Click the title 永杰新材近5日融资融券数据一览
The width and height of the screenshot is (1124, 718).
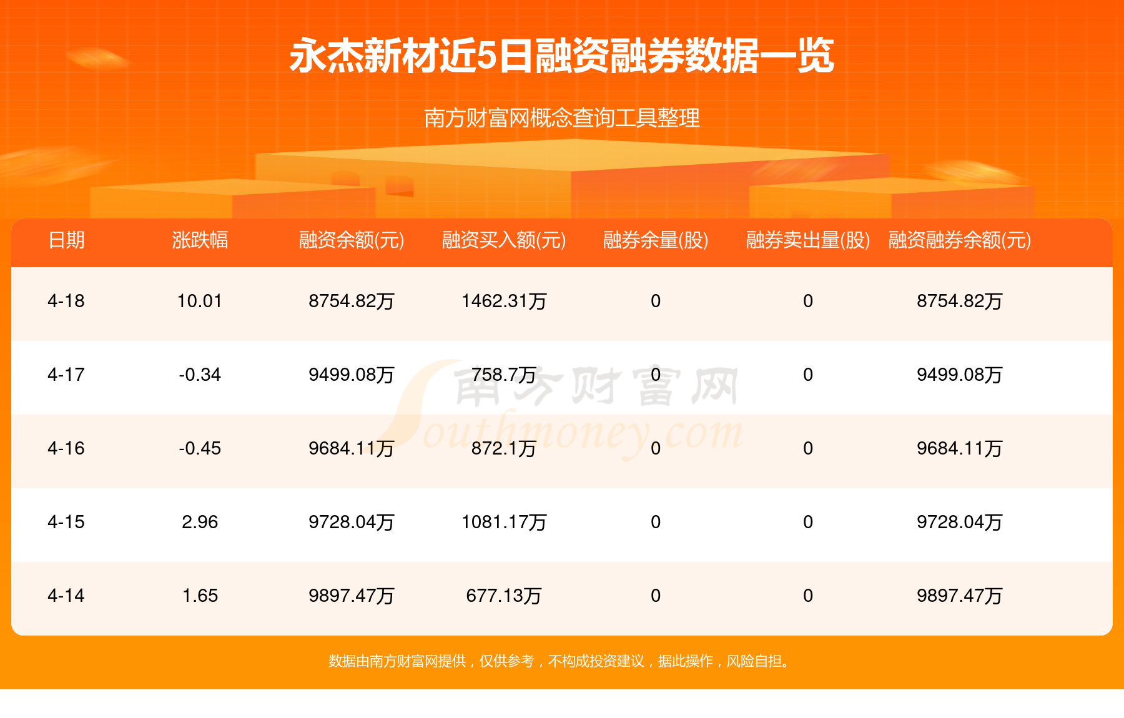tap(561, 56)
